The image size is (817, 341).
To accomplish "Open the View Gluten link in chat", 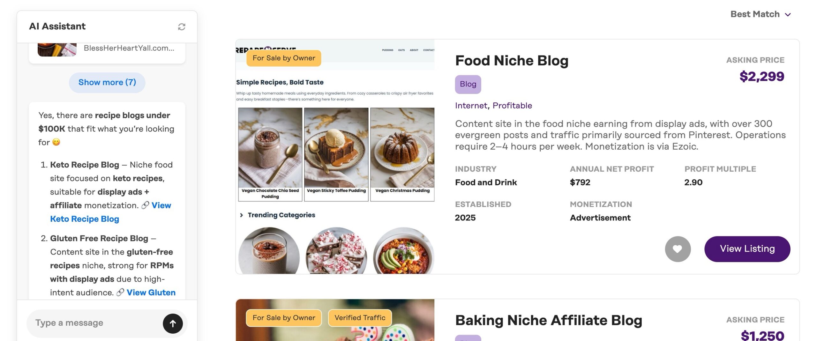I will pos(151,292).
